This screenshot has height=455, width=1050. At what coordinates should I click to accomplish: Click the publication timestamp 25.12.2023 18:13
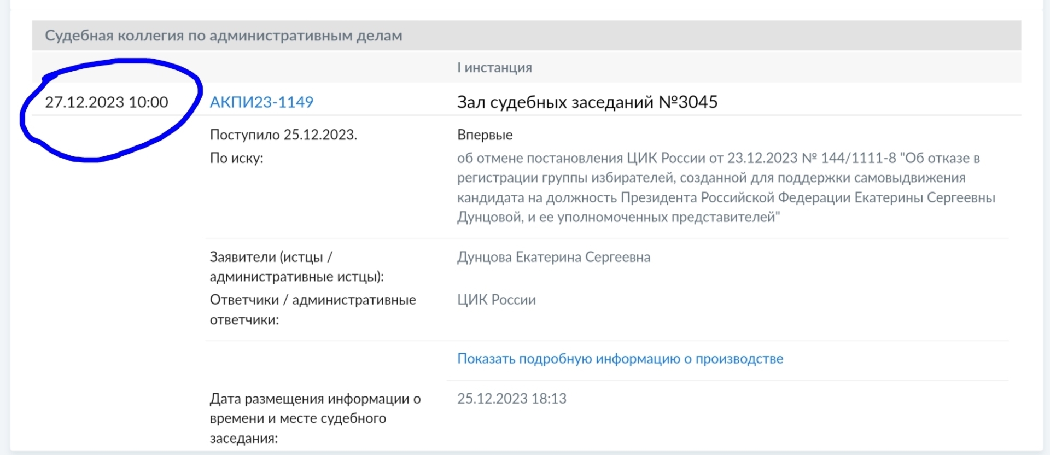(511, 399)
